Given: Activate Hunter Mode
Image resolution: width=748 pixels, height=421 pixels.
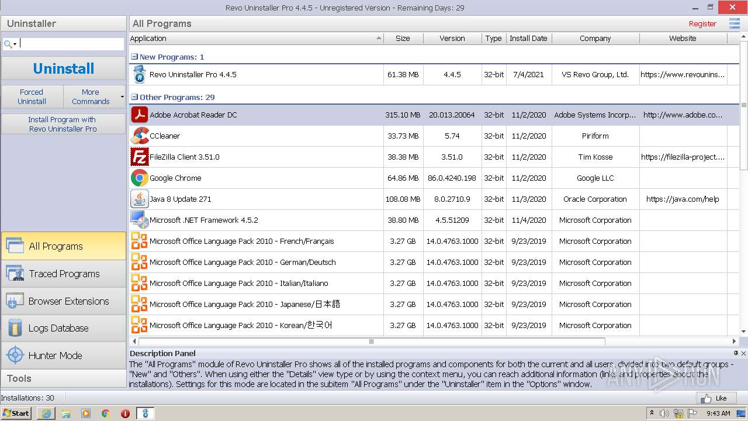Looking at the screenshot, I should tap(63, 356).
